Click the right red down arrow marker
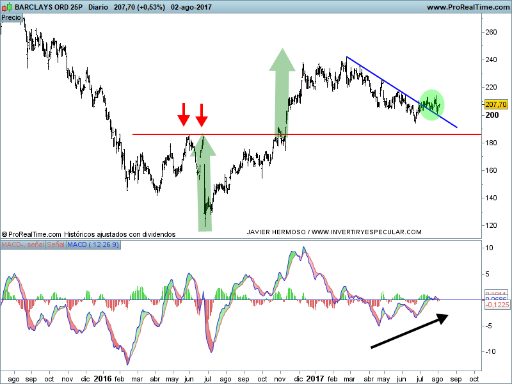 click(x=202, y=114)
